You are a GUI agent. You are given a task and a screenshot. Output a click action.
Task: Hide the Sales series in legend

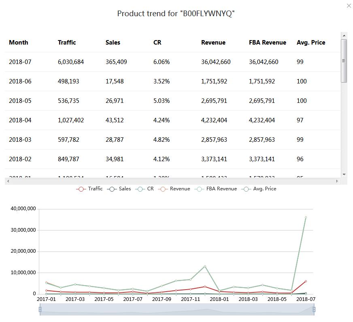pyautogui.click(x=119, y=189)
